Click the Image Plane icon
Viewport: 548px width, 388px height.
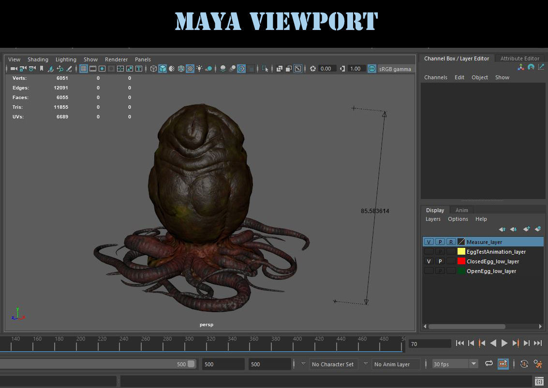point(51,69)
